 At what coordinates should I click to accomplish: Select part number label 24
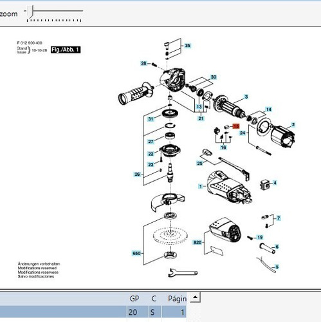click(243, 133)
